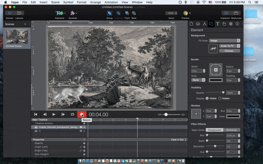Select the Hidden display radio button
Image resolution: width=263 pixels, height=164 pixels.
pyautogui.click(x=220, y=98)
